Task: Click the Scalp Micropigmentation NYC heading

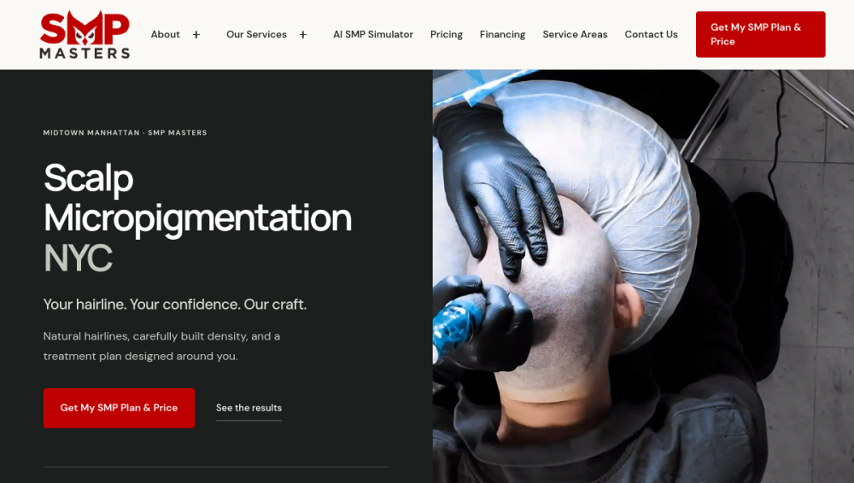Action: coord(197,218)
